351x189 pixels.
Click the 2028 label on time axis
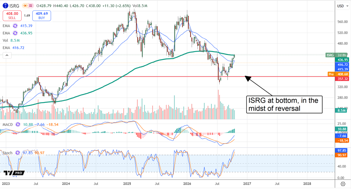pos(307,184)
